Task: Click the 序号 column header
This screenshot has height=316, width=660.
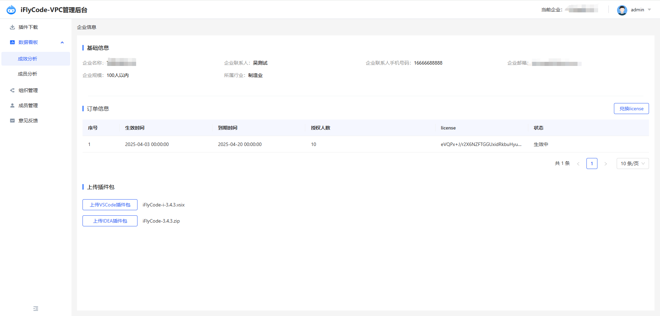Action: point(93,128)
